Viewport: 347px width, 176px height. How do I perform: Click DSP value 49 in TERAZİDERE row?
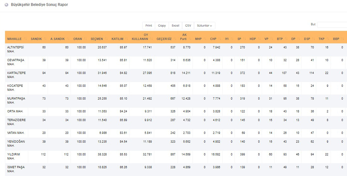[x=312, y=120]
